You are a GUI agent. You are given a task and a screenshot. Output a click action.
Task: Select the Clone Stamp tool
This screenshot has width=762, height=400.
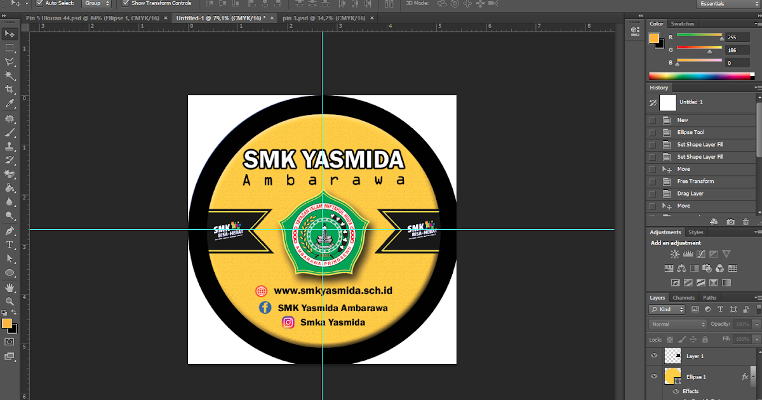[10, 147]
